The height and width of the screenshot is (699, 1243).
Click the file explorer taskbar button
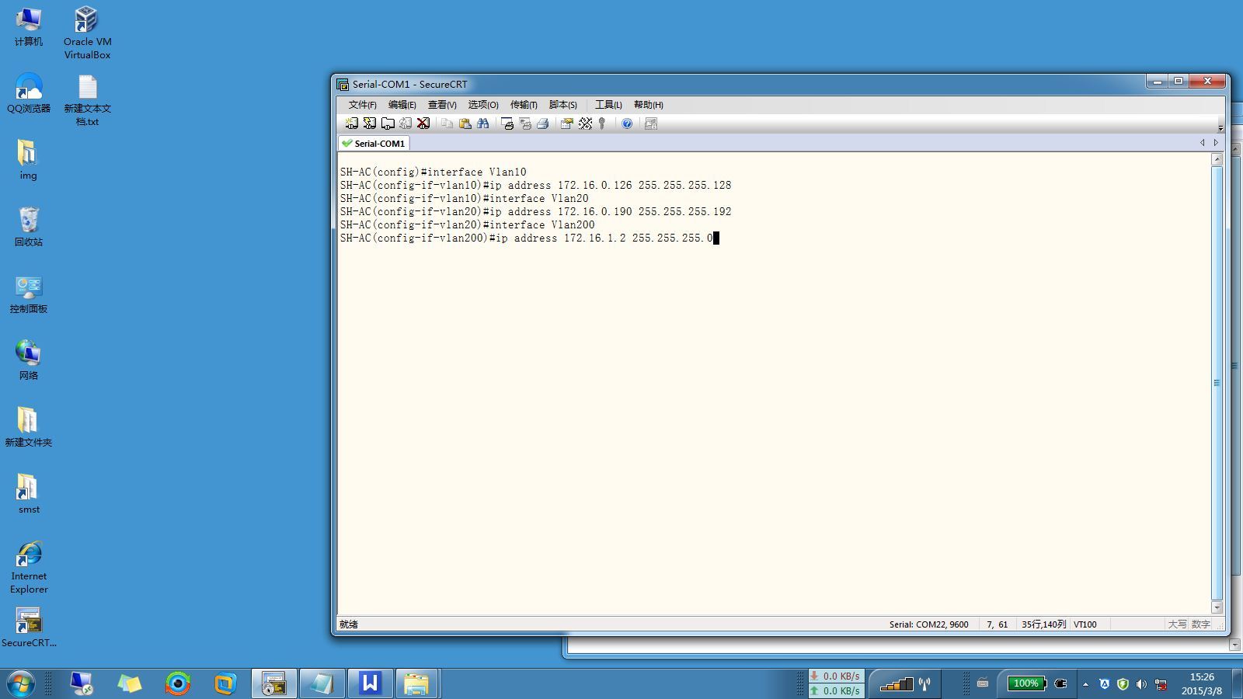[416, 683]
